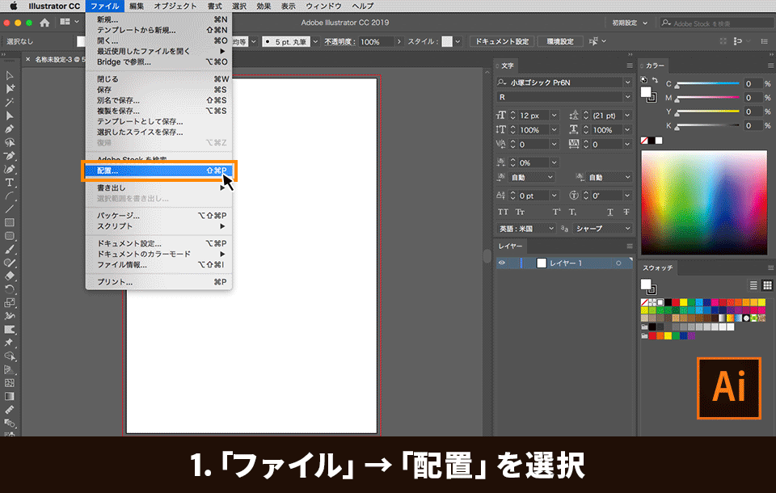Select the Direct Selection tool
776x493 pixels.
(11, 90)
